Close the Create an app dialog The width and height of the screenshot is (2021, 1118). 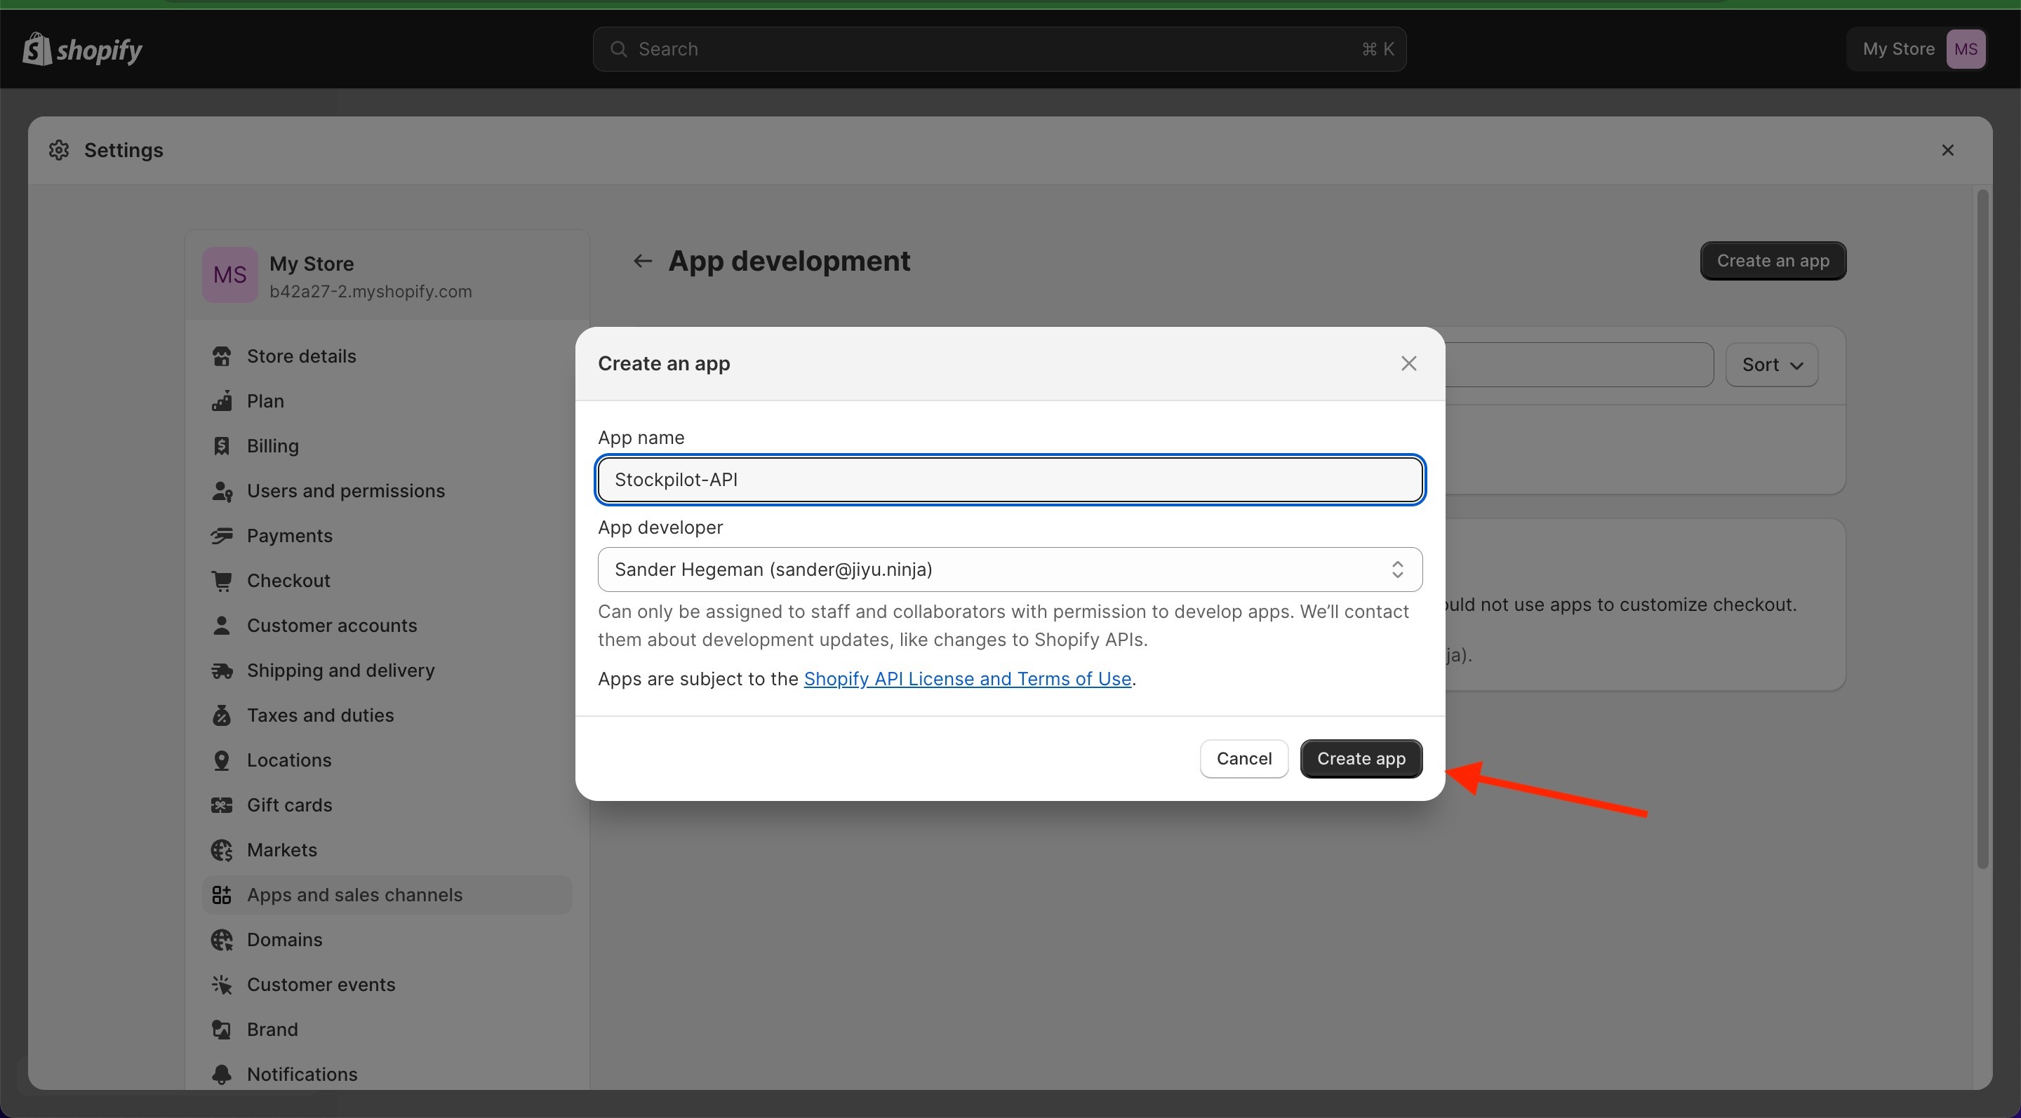pyautogui.click(x=1408, y=364)
